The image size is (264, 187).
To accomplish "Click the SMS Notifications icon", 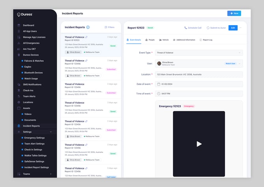I will tap(19, 84).
